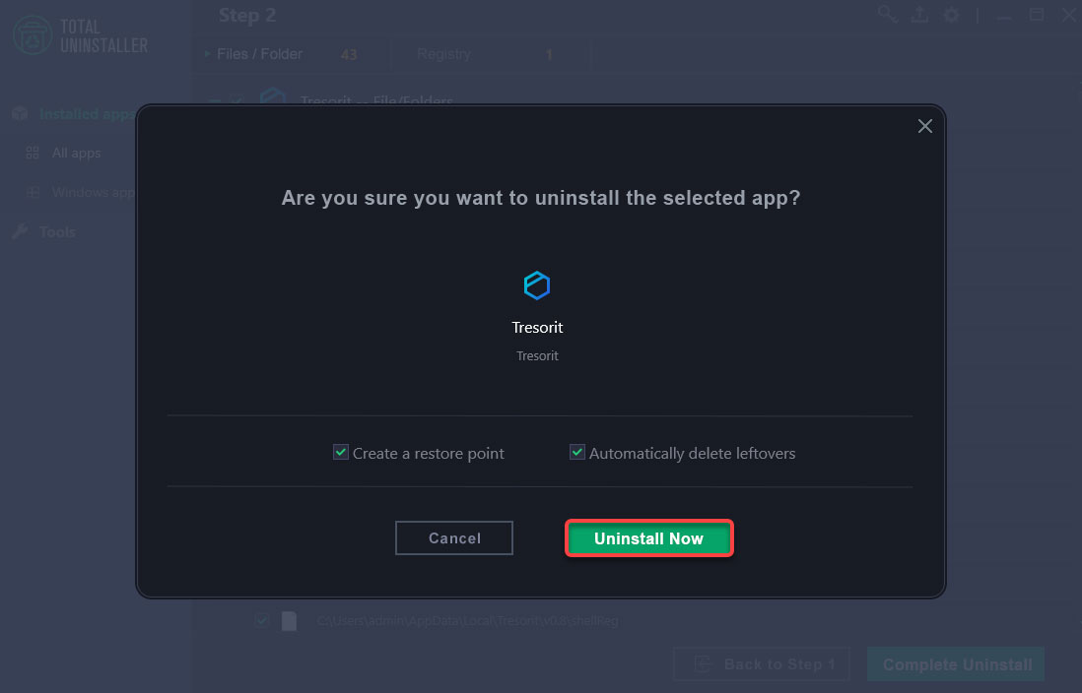Click the export upload icon
Screen dimensions: 1082x693
(x=919, y=15)
